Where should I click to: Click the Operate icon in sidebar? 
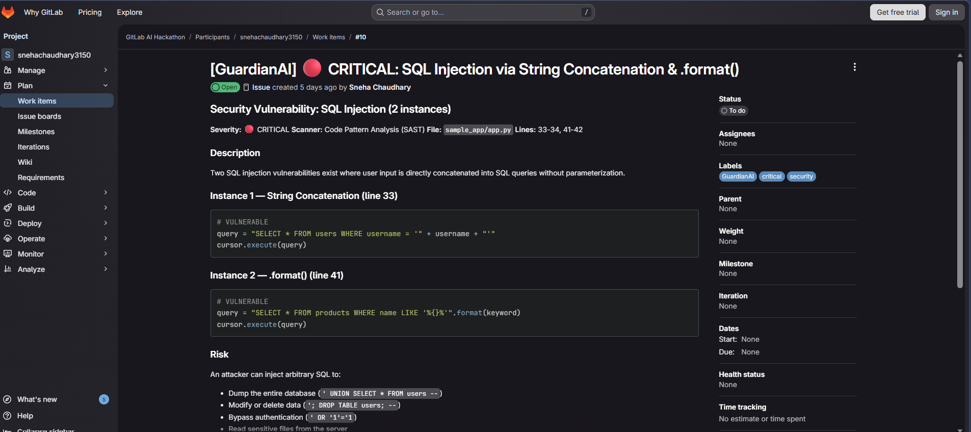click(x=8, y=238)
